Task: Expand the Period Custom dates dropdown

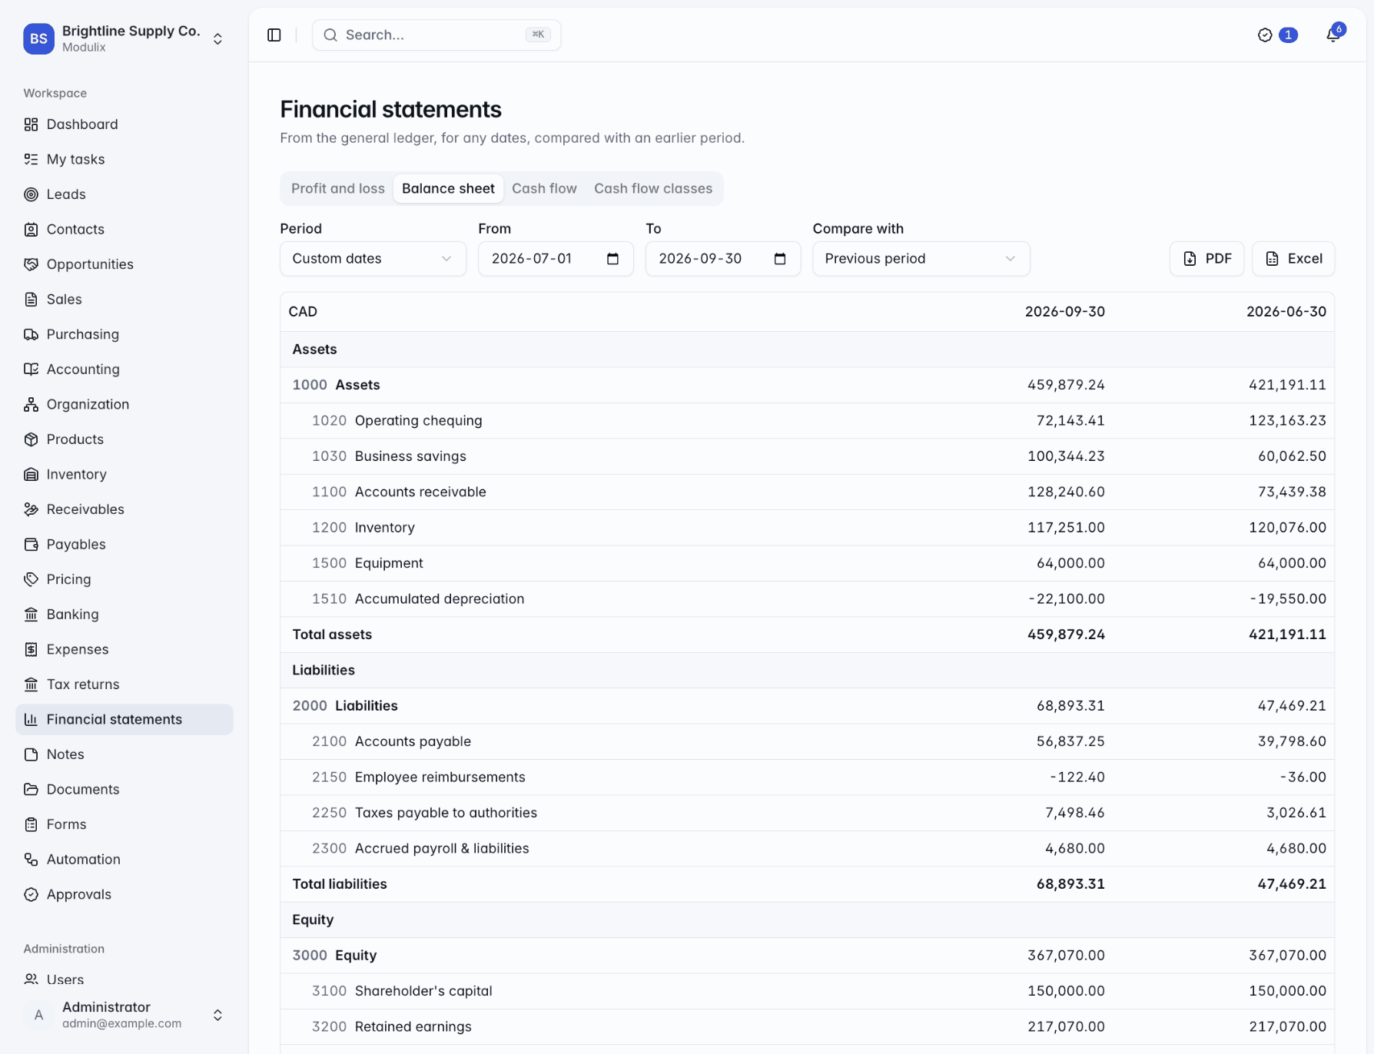Action: (x=373, y=259)
